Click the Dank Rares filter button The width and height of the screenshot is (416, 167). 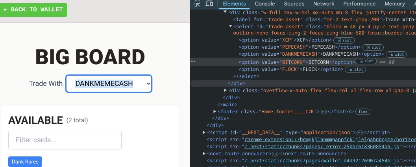(25, 162)
